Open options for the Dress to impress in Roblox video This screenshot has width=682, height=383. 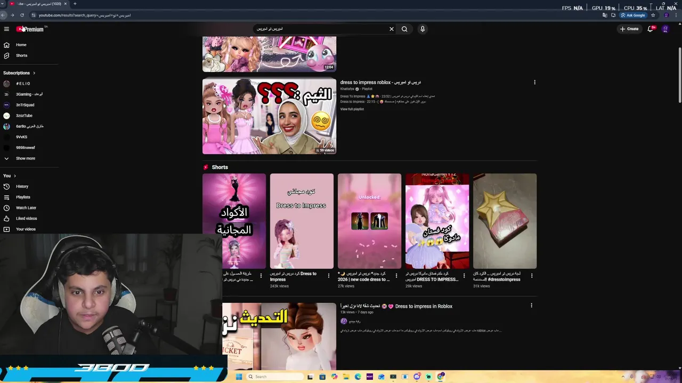[531, 305]
